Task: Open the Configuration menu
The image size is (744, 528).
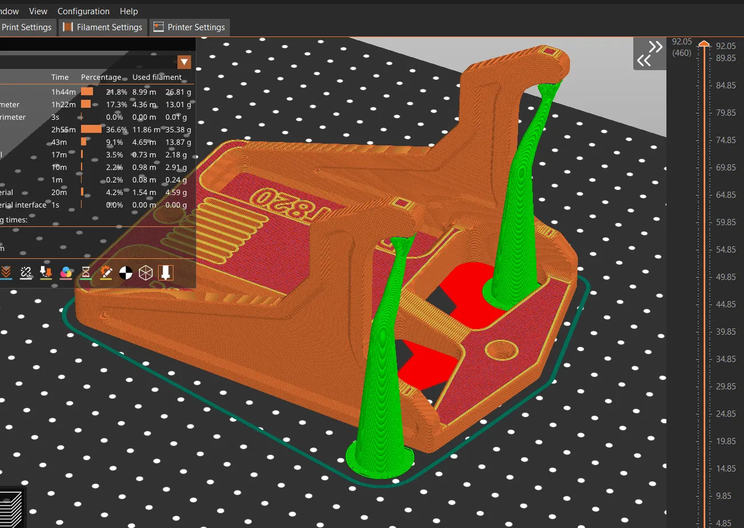Action: click(83, 11)
